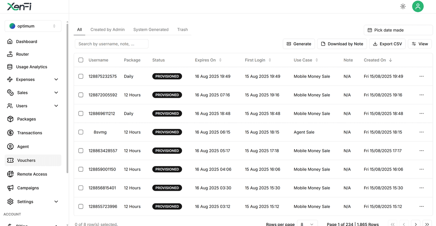Select checkbox for voucher 128869611212
The width and height of the screenshot is (436, 226).
(x=81, y=113)
